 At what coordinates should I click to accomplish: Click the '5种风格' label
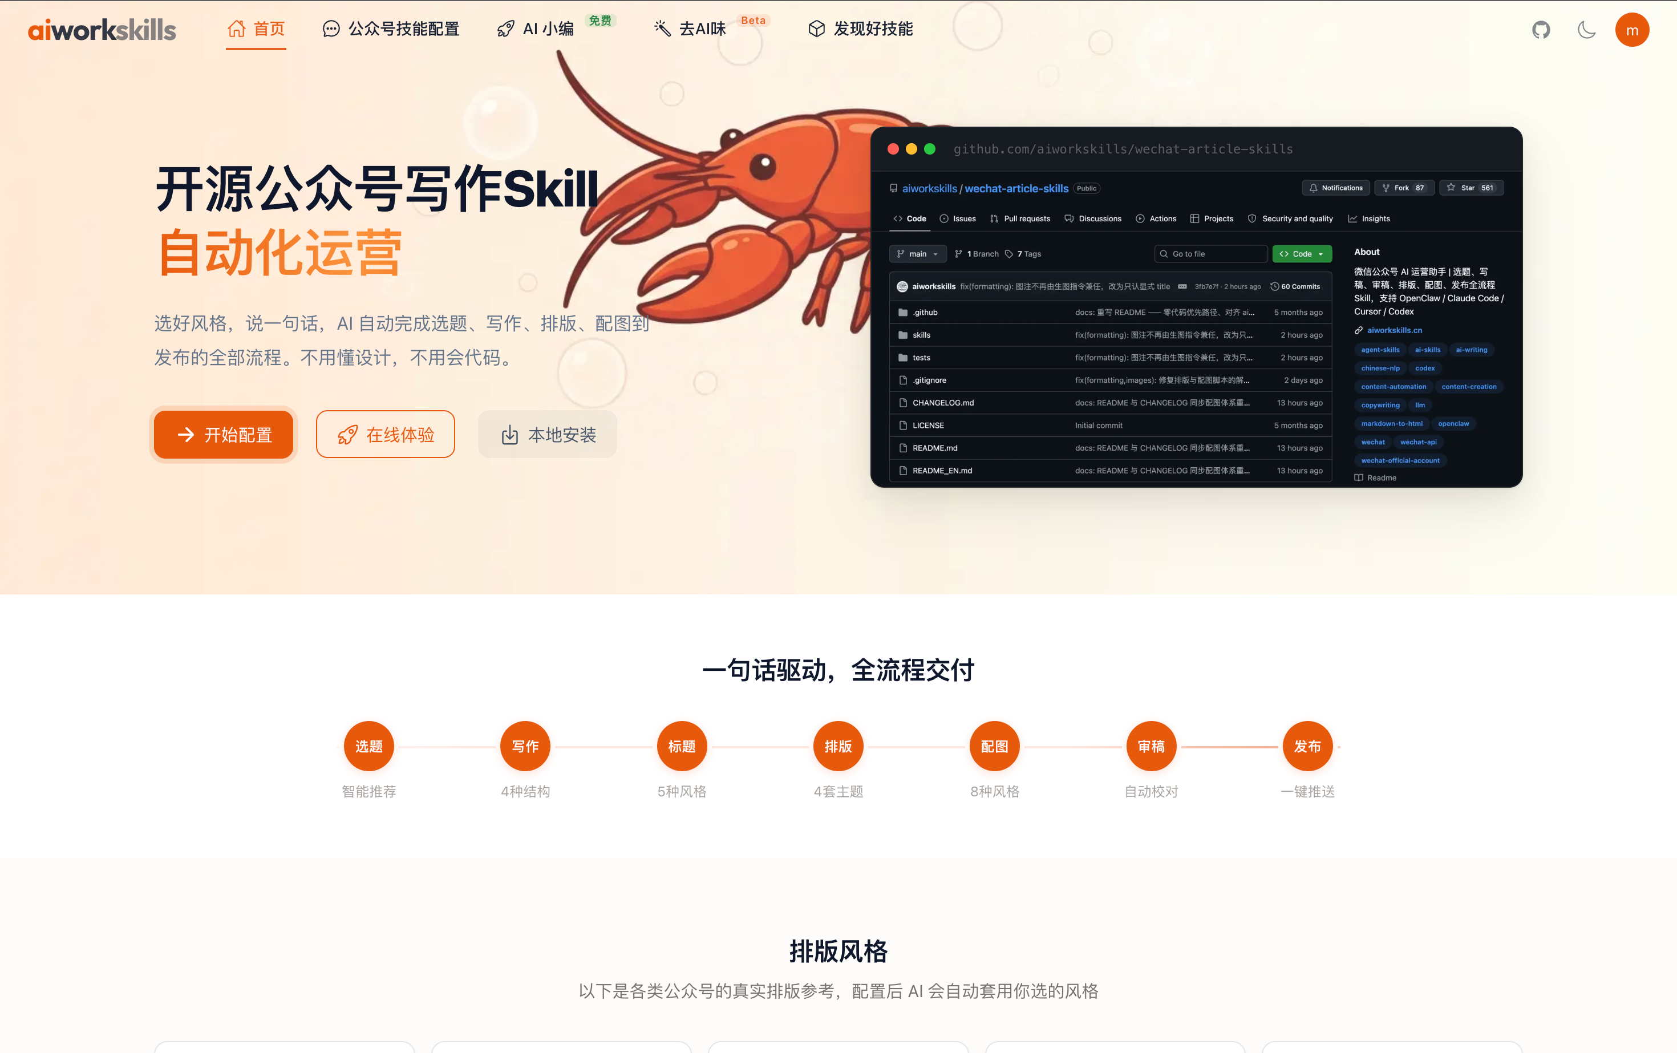[x=682, y=791]
